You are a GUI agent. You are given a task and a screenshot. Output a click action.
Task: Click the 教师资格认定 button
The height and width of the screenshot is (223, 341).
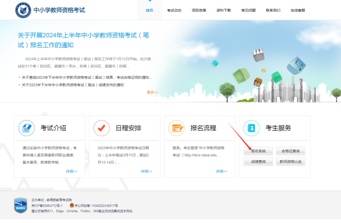pyautogui.click(x=291, y=162)
